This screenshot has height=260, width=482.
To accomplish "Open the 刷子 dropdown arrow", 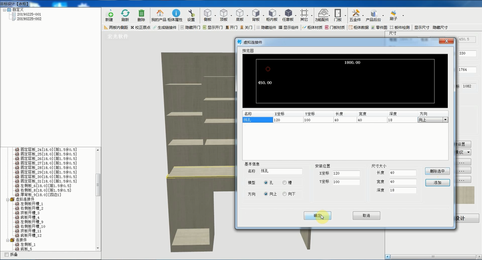I will [403, 15].
